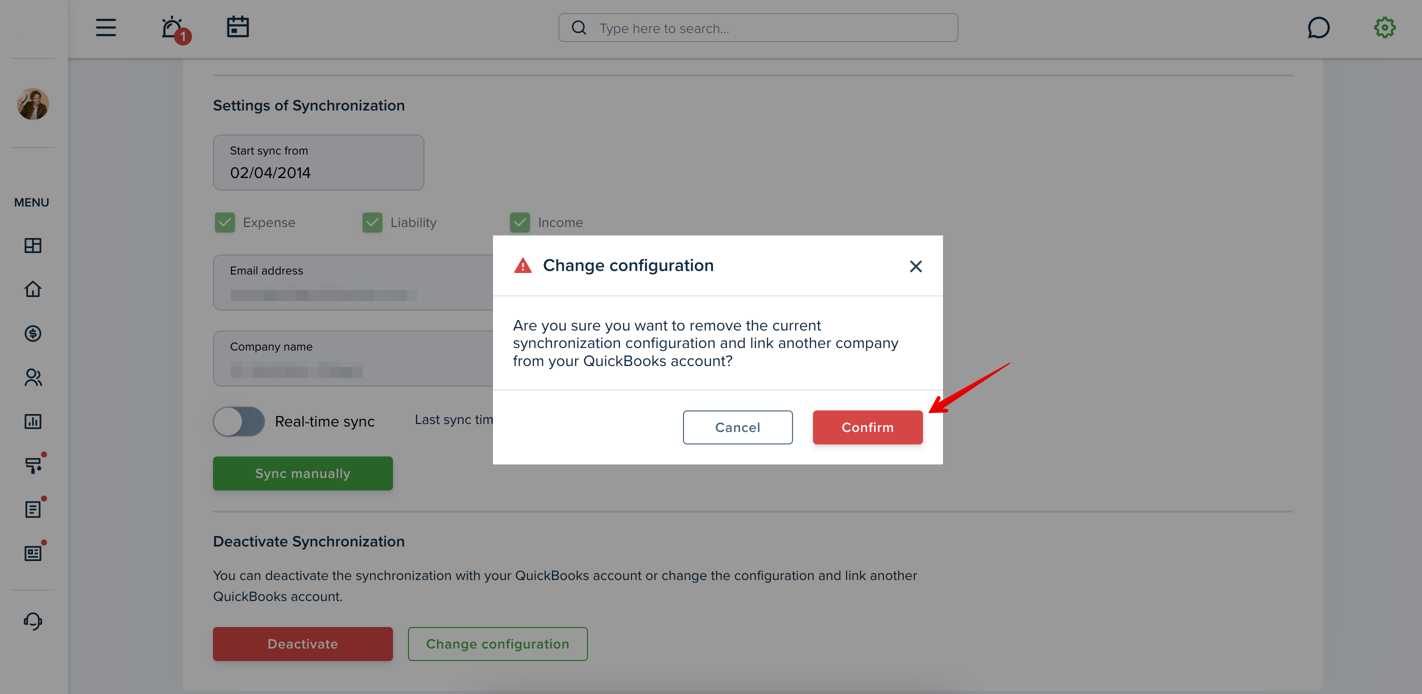Click the Cancel button in dialog
Screen dimensions: 1422x694
(737, 427)
